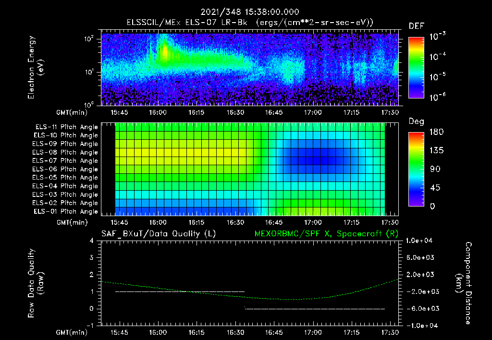
Task: Click the ELS-05 Pitch Angle row label
Action: coord(65,178)
